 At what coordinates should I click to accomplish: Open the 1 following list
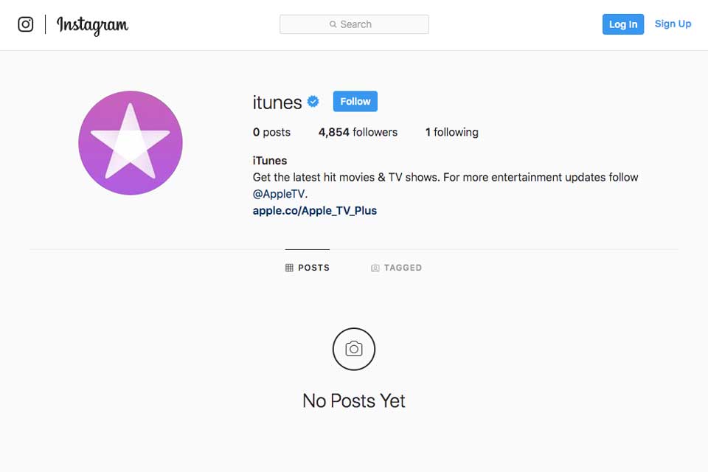click(x=451, y=132)
